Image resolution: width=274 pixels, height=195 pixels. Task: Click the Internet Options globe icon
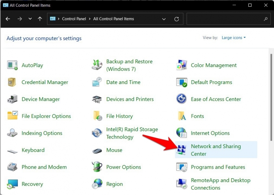182,133
